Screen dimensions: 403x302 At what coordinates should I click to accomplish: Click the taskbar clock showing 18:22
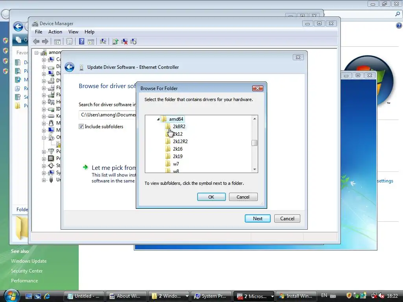pyautogui.click(x=392, y=296)
